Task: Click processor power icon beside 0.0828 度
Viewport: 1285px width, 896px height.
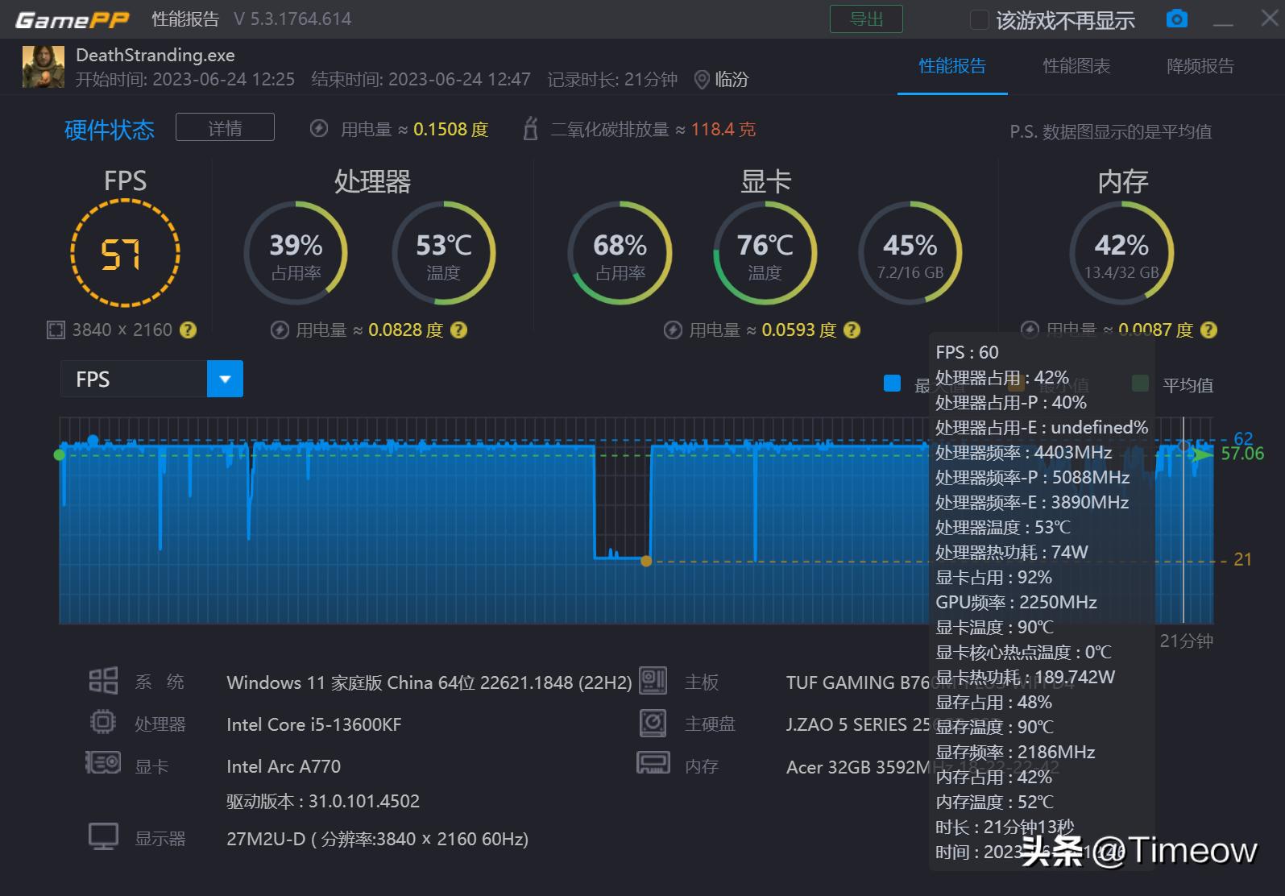Action: tap(280, 330)
